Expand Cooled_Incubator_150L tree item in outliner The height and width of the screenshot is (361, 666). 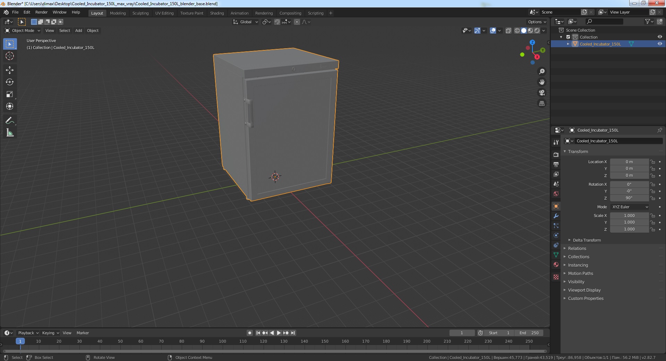click(568, 44)
